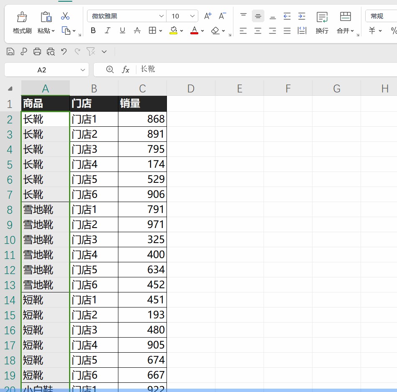
Task: Click the cell with value 971
Action: click(142, 224)
